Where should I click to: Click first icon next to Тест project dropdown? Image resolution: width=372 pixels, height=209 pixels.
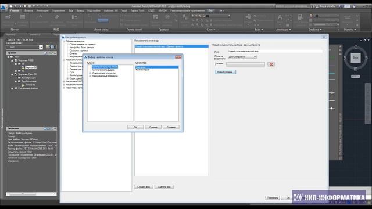(48, 47)
